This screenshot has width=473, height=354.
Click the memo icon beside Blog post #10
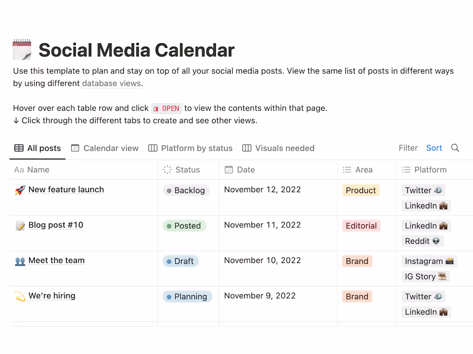[x=20, y=224]
